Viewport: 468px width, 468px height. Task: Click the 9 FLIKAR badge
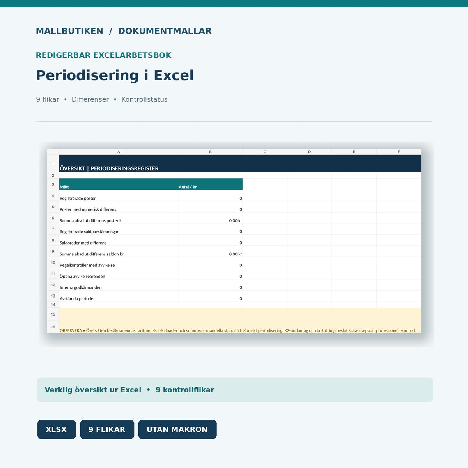(107, 429)
